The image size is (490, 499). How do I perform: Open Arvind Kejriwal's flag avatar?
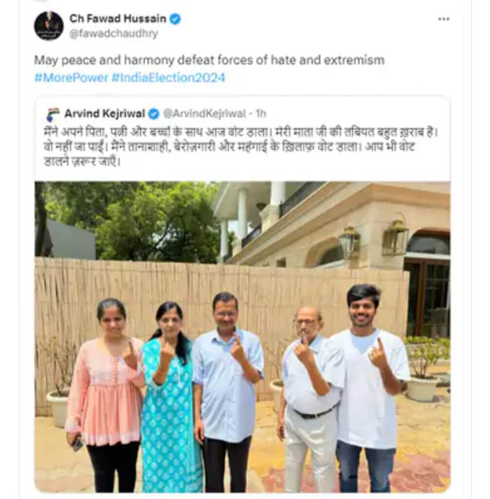click(x=53, y=114)
